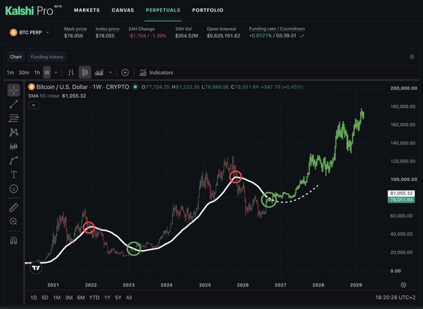Set date range to All
Screen dimensions: 423x309
click(129, 297)
